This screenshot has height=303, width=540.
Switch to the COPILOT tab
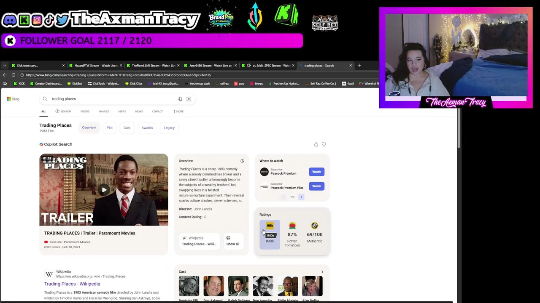(x=157, y=112)
